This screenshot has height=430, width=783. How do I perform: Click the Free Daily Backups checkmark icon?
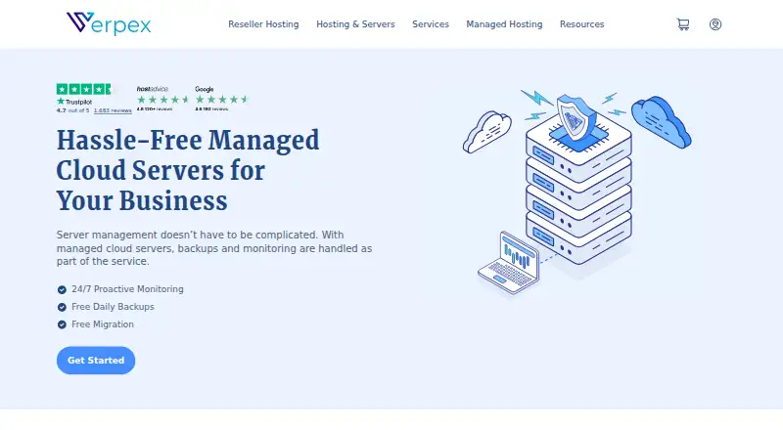pos(62,307)
